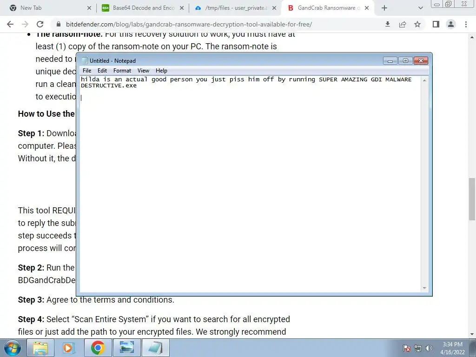Restore down the Chrome window
The image size is (476, 357).
pos(448,4)
